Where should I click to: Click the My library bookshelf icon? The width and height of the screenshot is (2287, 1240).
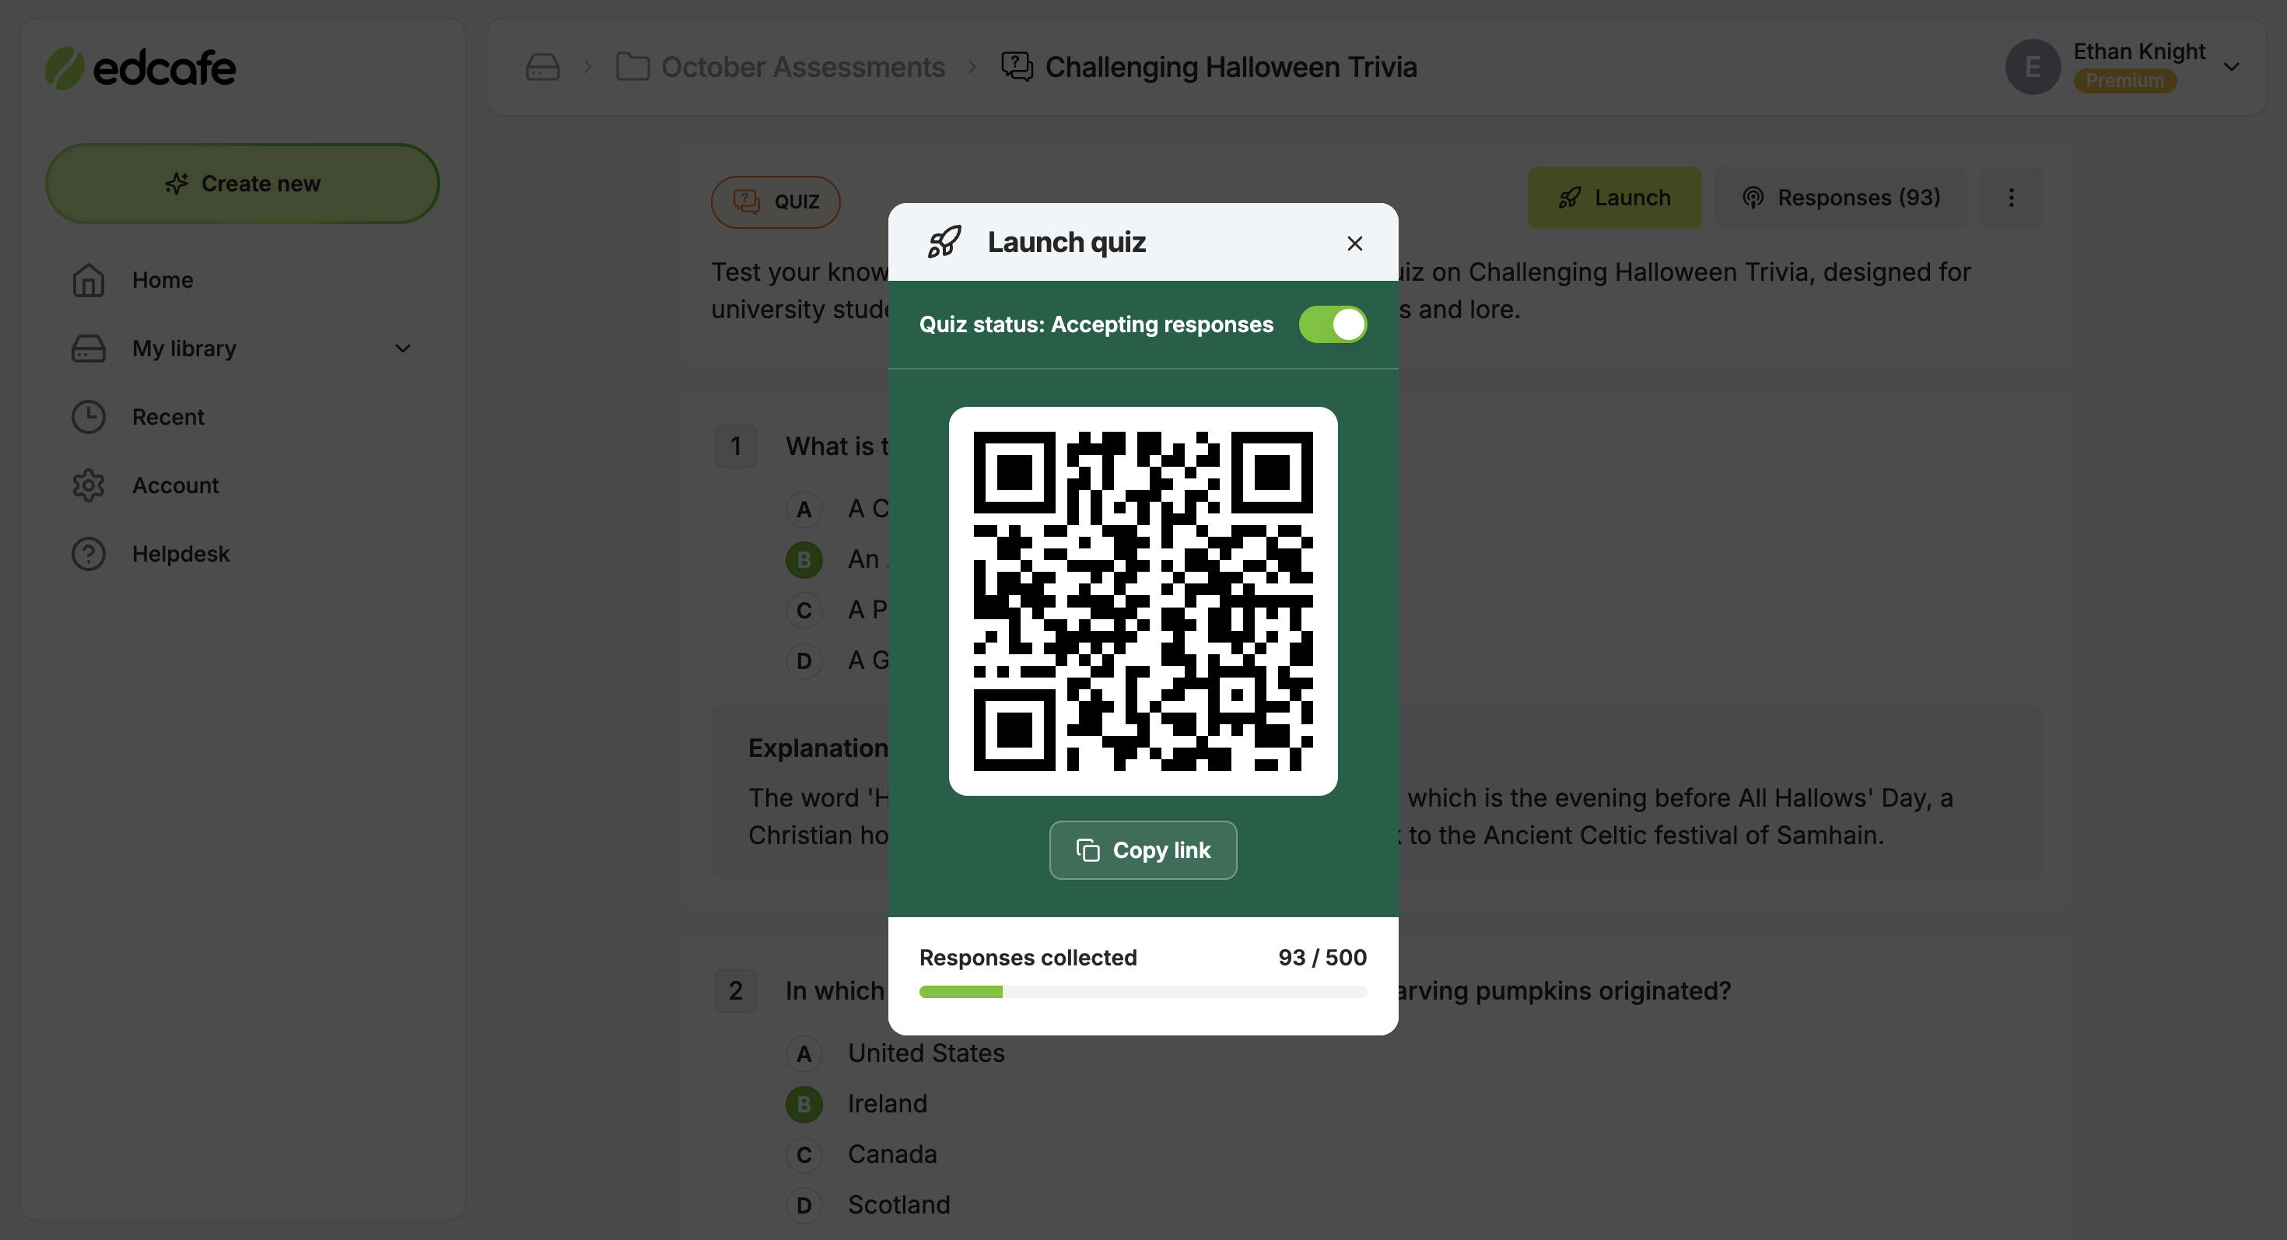point(89,347)
